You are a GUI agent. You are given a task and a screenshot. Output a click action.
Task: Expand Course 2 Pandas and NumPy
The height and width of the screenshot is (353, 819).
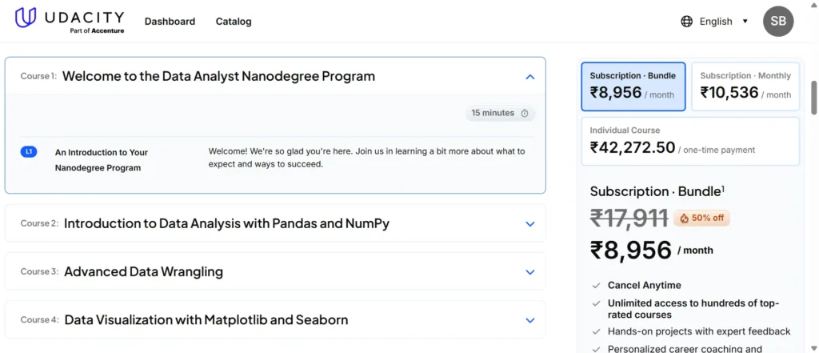pos(529,224)
